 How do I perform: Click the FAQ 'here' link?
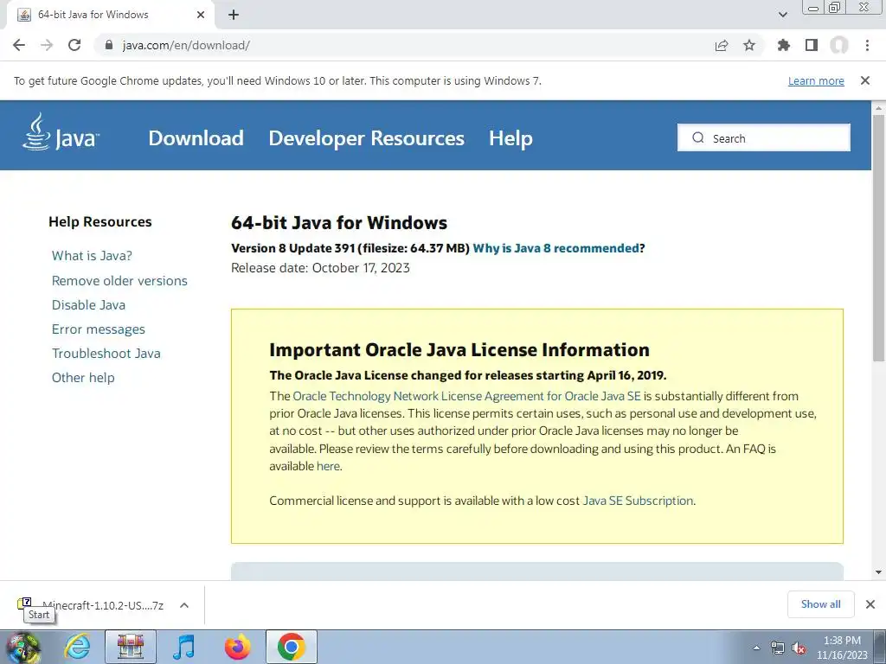point(328,466)
